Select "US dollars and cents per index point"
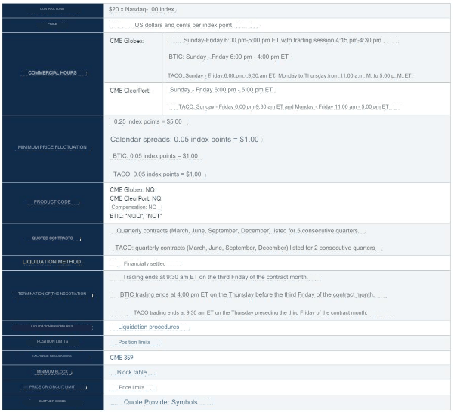Image resolution: width=454 pixels, height=412 pixels. pyautogui.click(x=183, y=25)
